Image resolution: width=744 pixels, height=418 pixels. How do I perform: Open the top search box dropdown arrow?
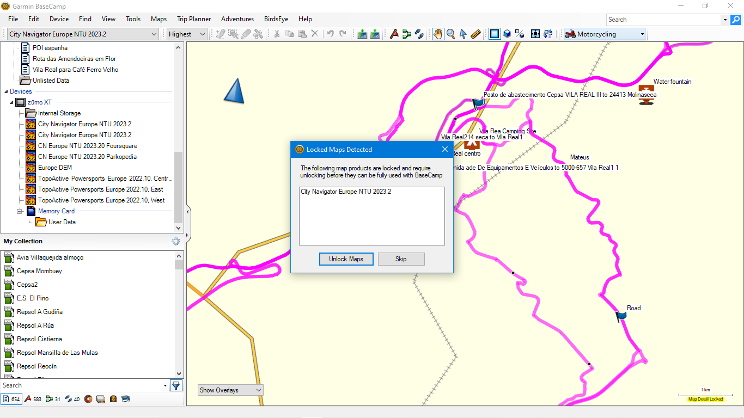tap(725, 20)
